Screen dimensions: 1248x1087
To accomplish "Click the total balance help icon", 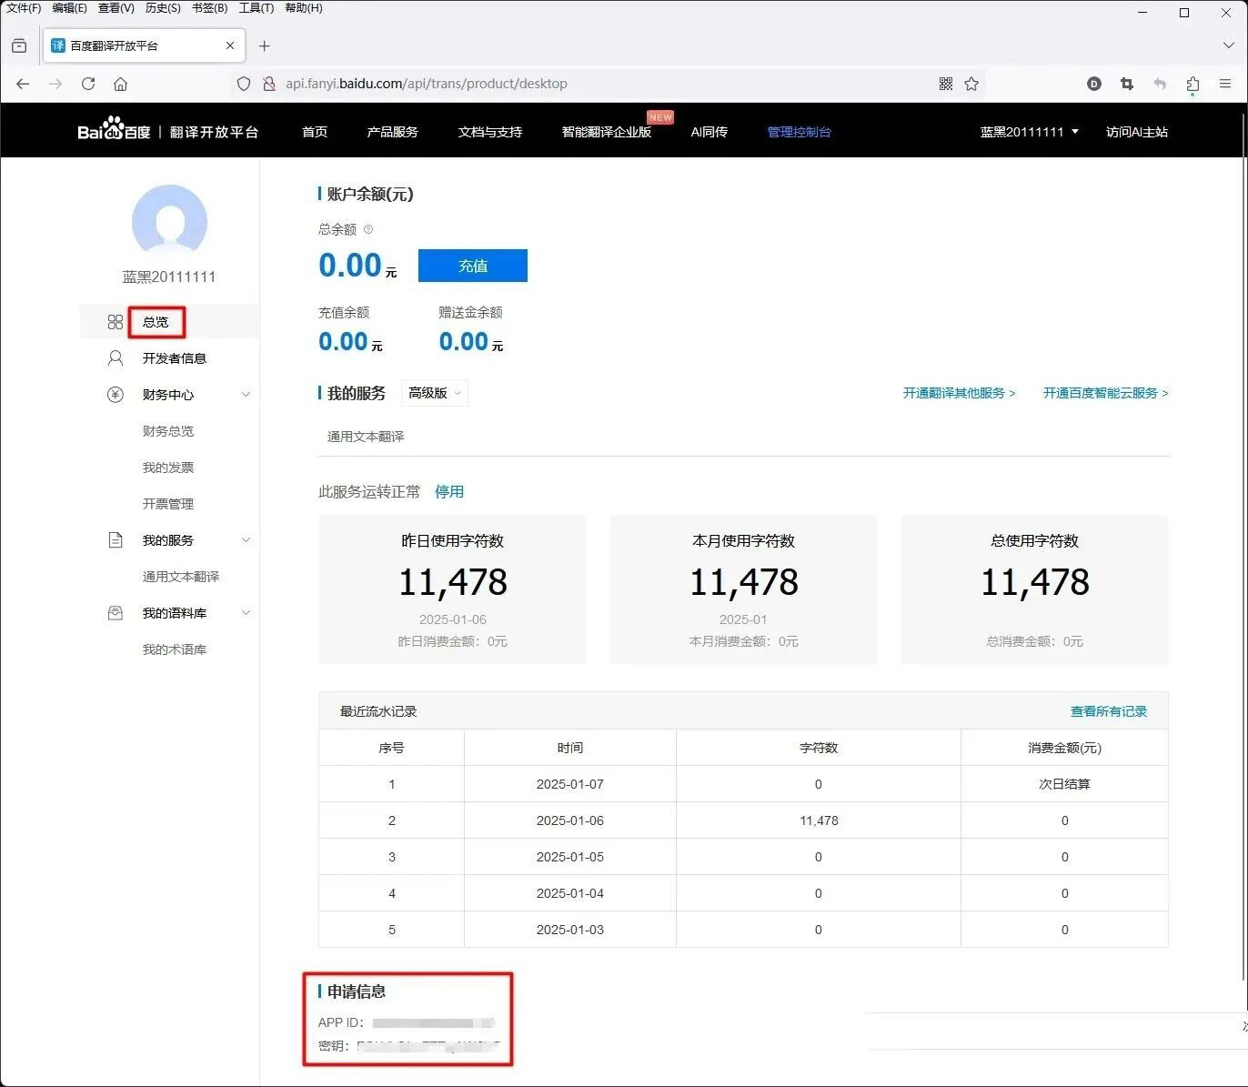I will pyautogui.click(x=368, y=229).
